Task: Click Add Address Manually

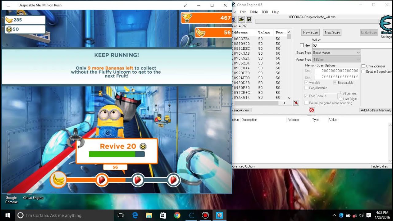Action: pos(376,110)
